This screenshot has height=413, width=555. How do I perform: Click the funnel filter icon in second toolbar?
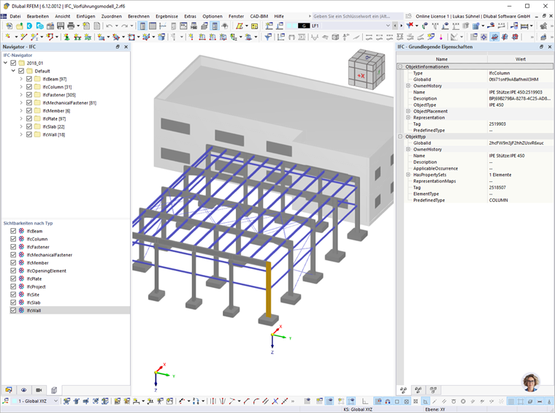[x=268, y=37]
